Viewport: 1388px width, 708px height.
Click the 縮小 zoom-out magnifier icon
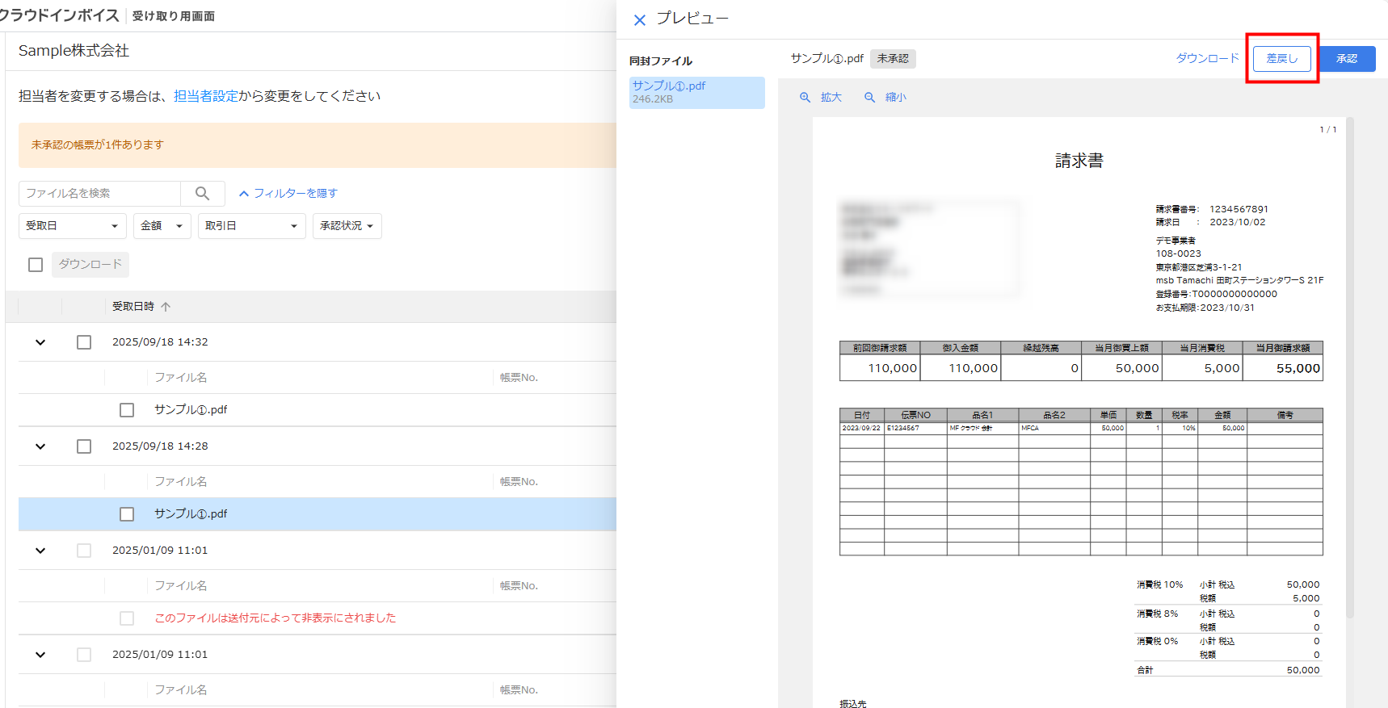pyautogui.click(x=869, y=98)
